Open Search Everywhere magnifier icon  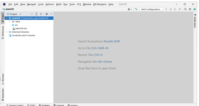coord(185,9)
